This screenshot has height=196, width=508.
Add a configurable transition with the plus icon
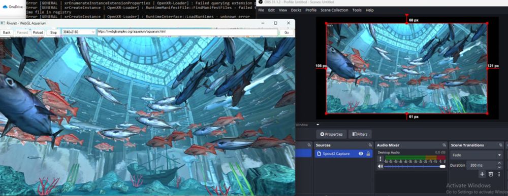[482, 174]
